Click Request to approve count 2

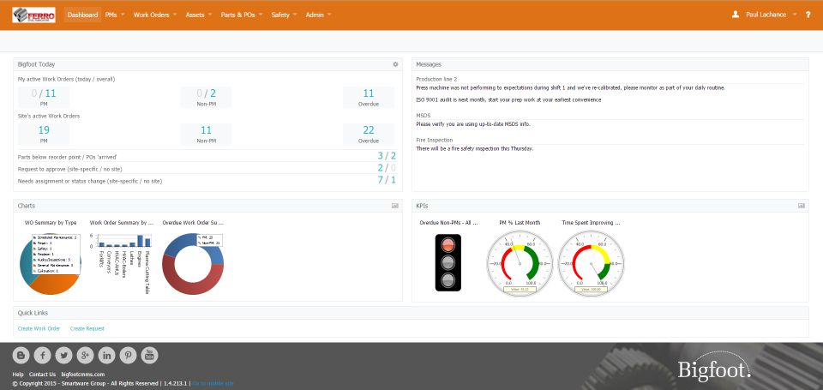click(x=381, y=168)
